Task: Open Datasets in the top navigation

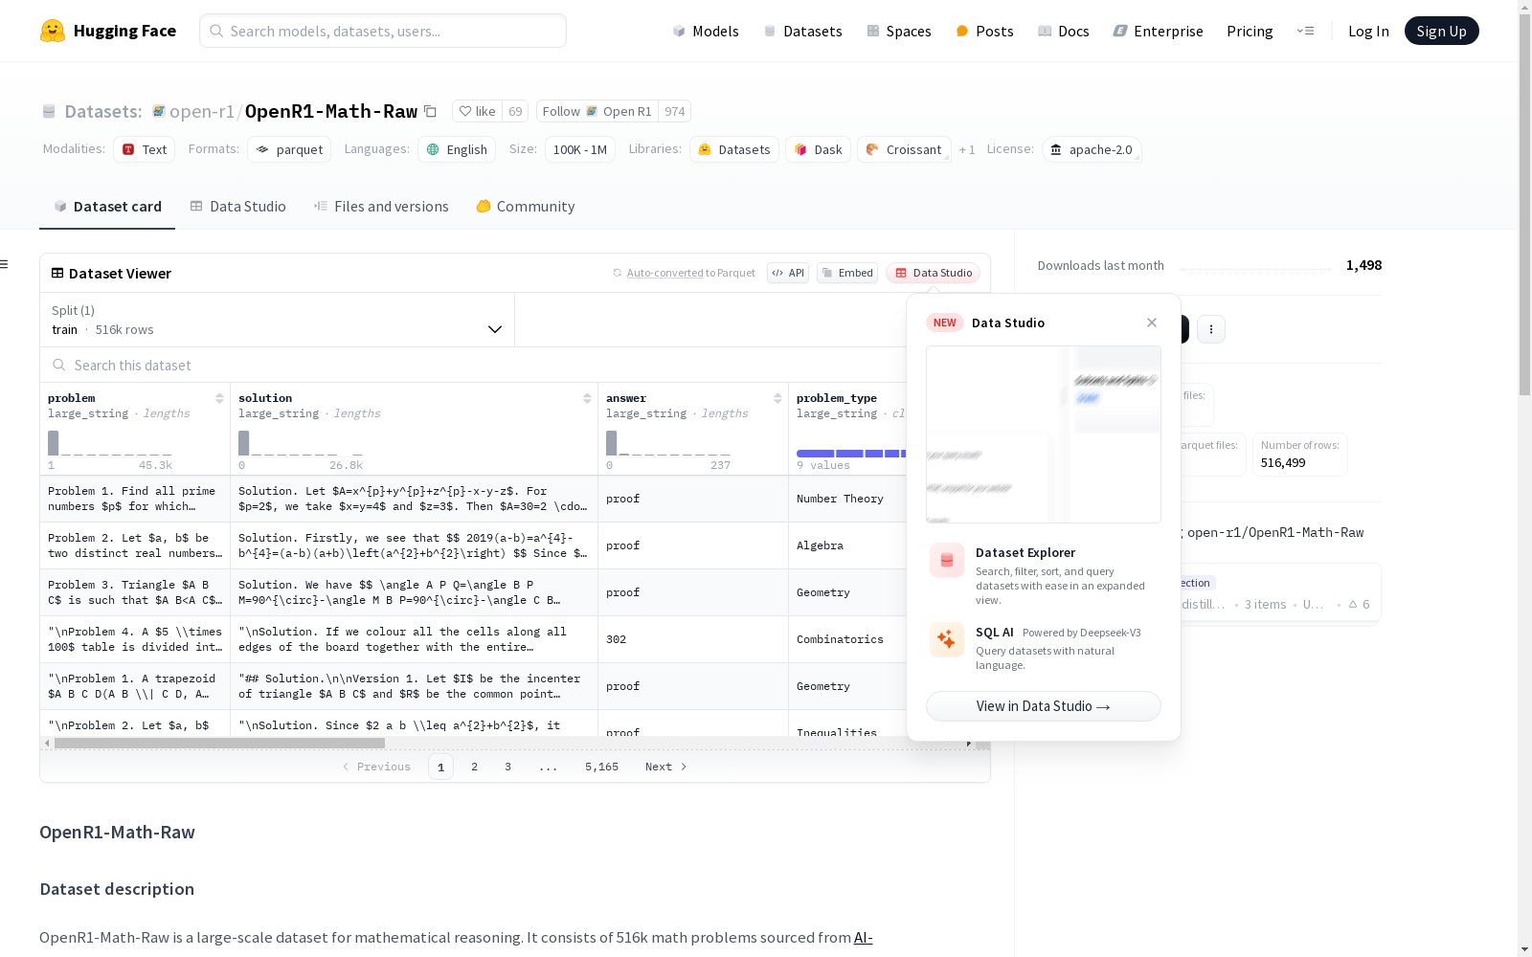Action: [x=802, y=31]
